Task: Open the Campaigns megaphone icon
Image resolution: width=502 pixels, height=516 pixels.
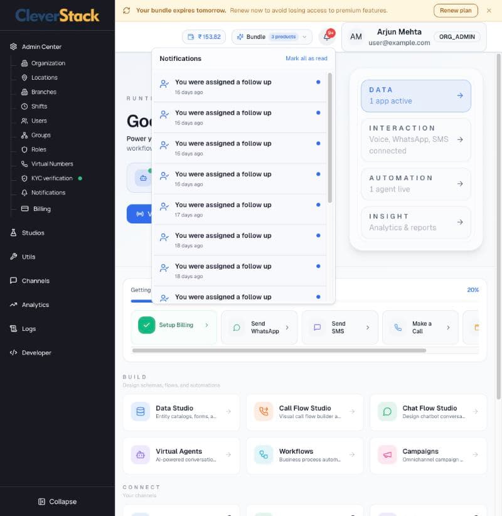Action: click(387, 454)
